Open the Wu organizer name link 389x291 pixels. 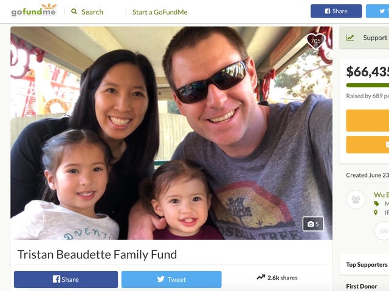pos(381,195)
